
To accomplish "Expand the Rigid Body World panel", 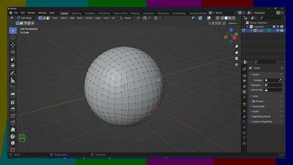I will [x=261, y=116].
